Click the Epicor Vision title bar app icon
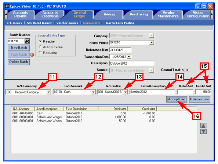The height and width of the screenshot is (164, 218). pos(7,6)
